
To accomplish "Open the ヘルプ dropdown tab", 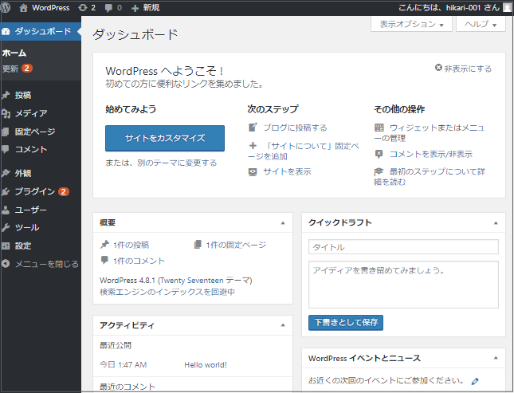I will click(481, 24).
